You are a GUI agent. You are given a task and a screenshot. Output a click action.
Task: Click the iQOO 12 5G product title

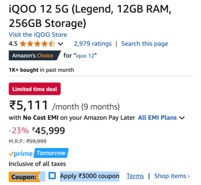pyautogui.click(x=90, y=16)
